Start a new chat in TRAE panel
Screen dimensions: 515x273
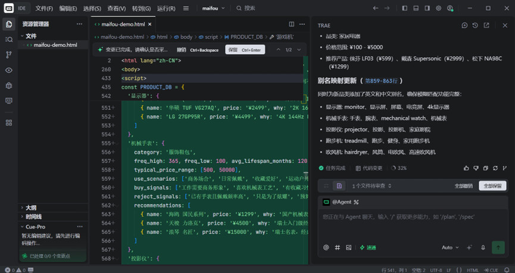[464, 25]
